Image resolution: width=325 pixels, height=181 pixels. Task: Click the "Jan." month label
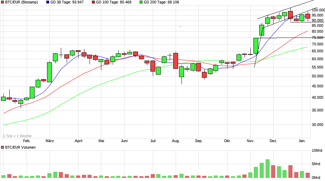tap(302, 141)
